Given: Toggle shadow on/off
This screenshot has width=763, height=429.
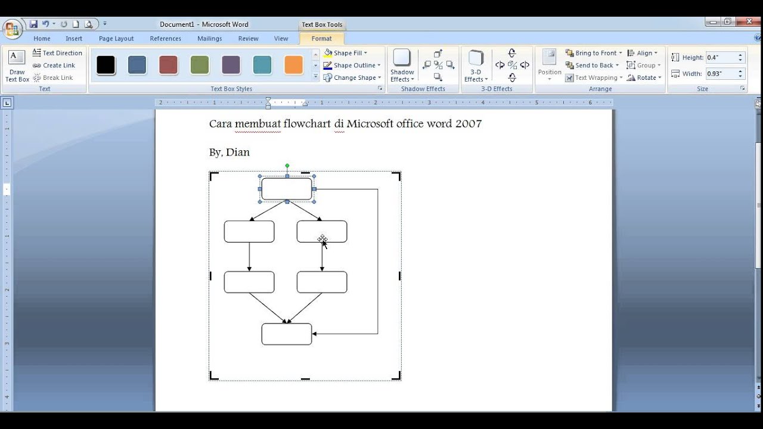Looking at the screenshot, I should [x=438, y=65].
